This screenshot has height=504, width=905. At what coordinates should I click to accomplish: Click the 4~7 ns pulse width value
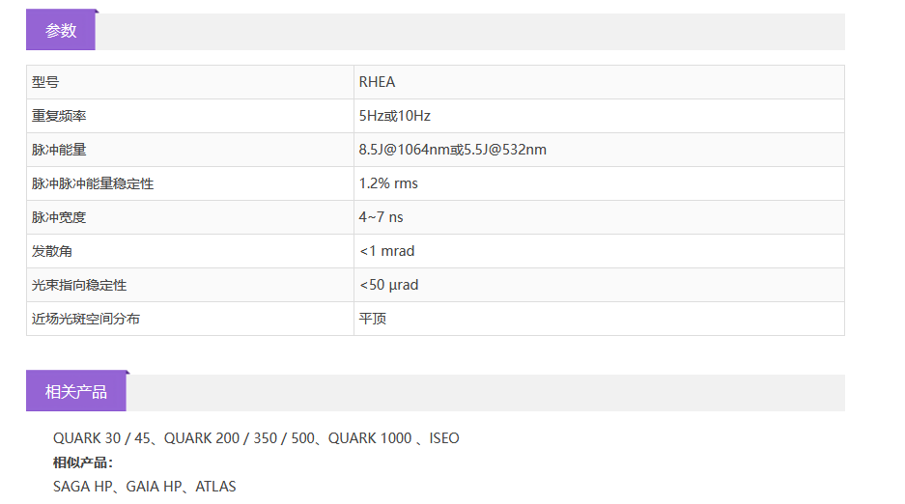point(381,217)
